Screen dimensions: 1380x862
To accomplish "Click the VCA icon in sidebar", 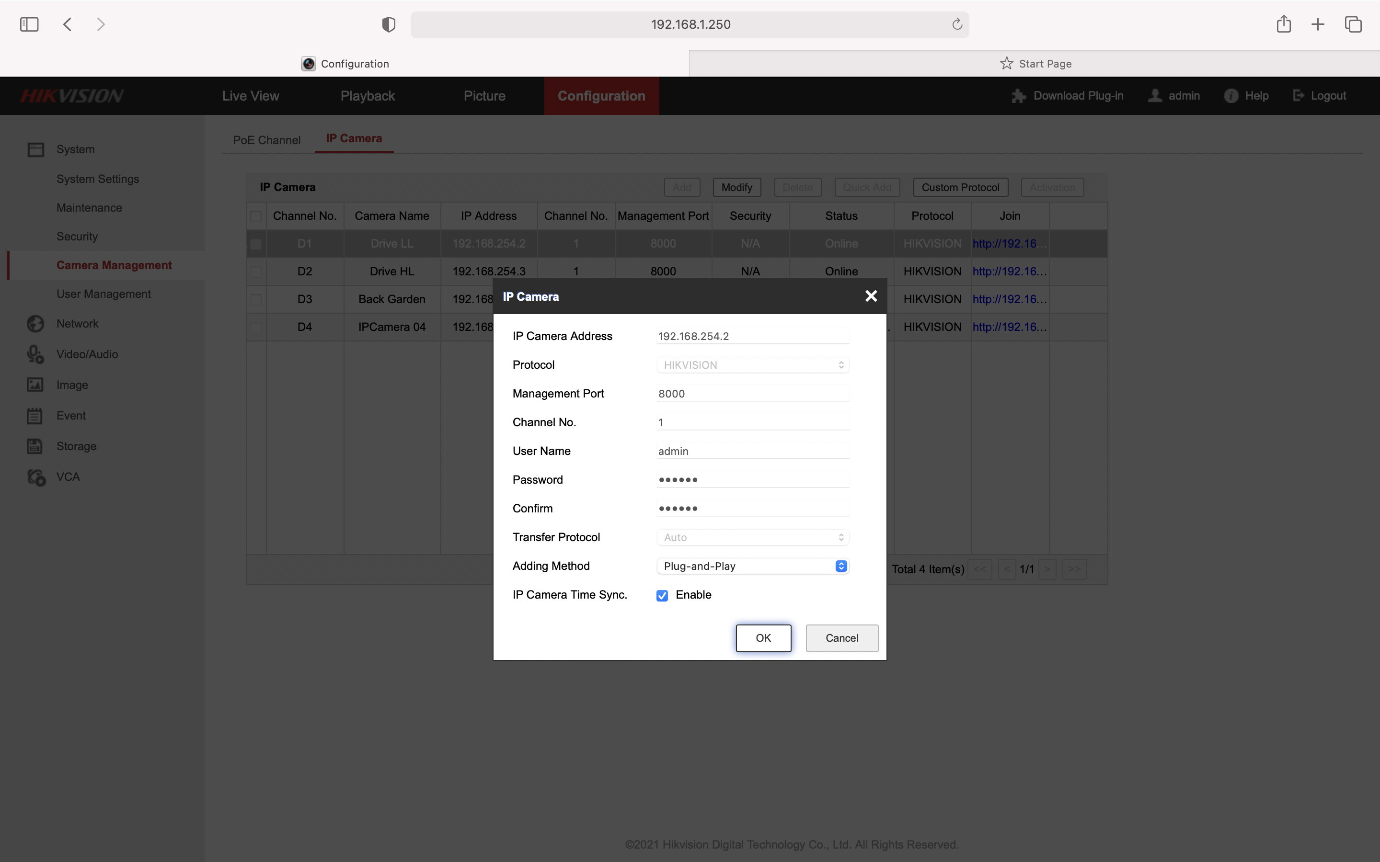I will click(36, 477).
